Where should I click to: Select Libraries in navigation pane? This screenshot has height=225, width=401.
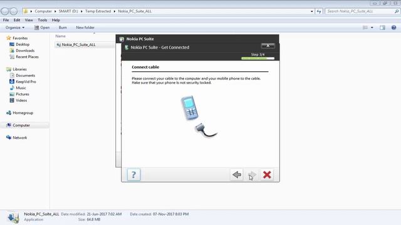pos(19,69)
